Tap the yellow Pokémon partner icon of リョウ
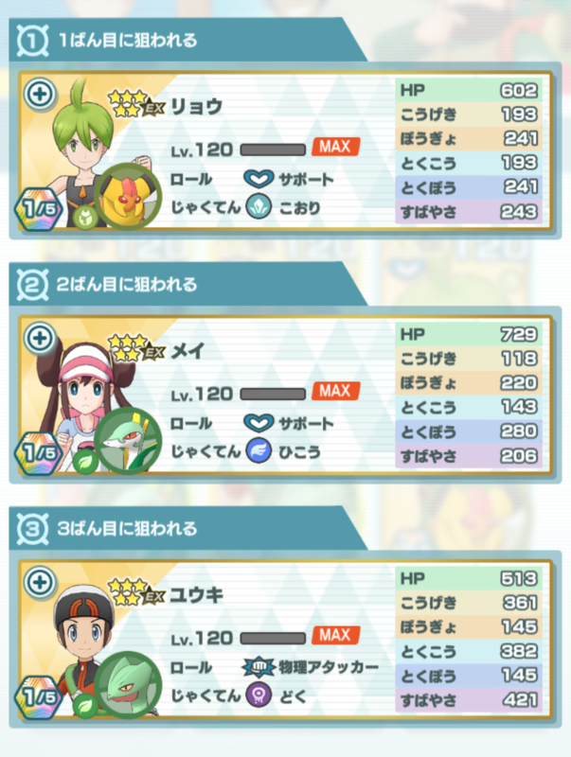 (x=128, y=197)
